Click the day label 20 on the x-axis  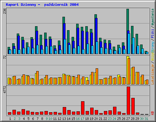point(96,119)
